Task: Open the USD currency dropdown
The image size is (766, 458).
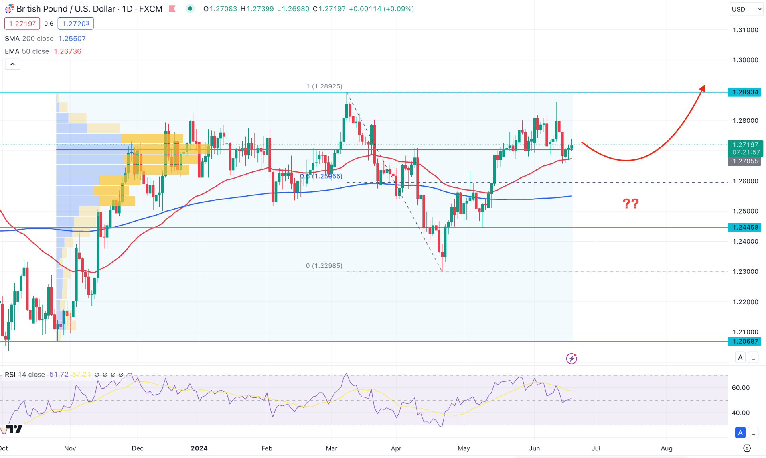Action: click(x=746, y=9)
